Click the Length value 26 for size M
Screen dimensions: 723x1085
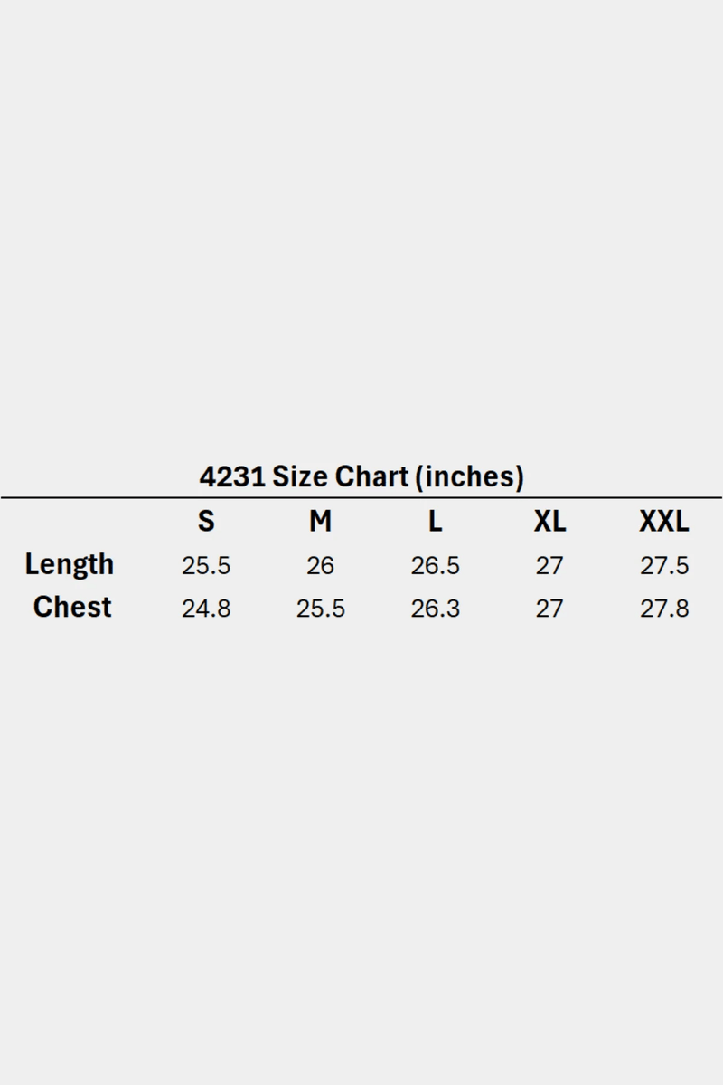pyautogui.click(x=320, y=566)
